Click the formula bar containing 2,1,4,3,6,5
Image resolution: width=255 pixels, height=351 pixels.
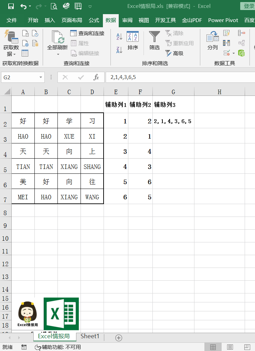tap(180, 78)
